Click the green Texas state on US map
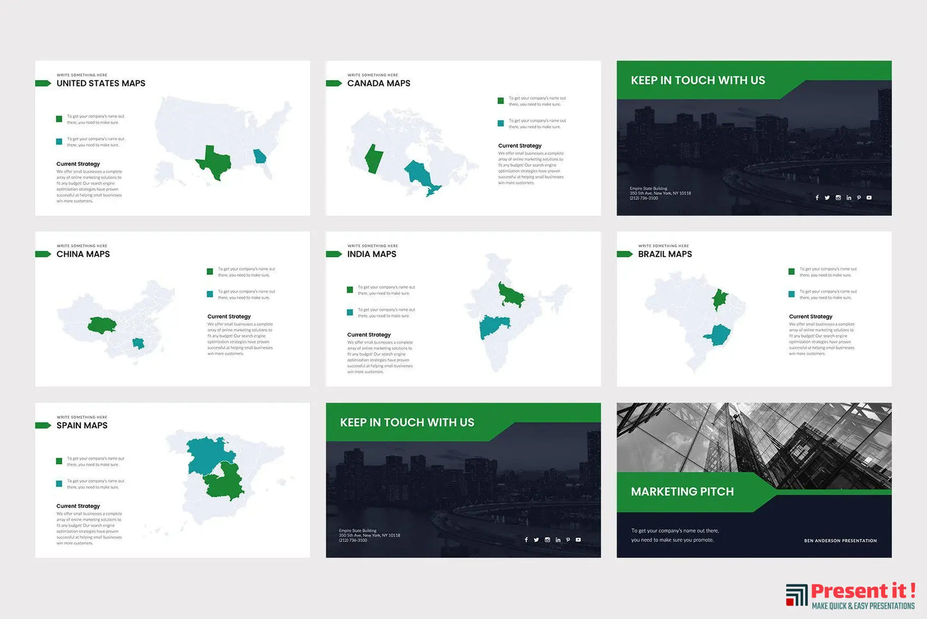 (x=214, y=163)
